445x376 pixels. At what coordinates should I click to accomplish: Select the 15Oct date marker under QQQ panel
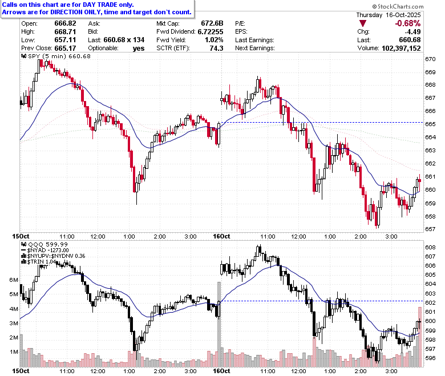point(21,371)
